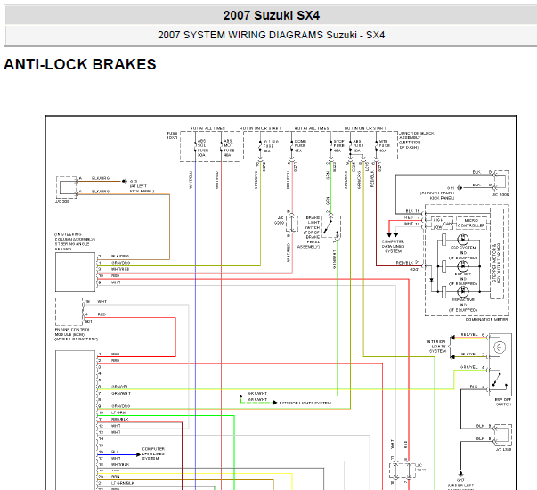This screenshot has width=537, height=490.
Task: Click the 'MTR FUSE 10A' label
Action: pyautogui.click(x=384, y=146)
